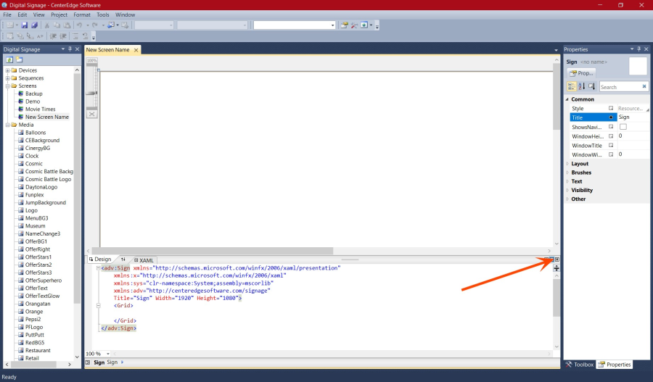Open the Format menu
Viewport: 653px width, 382px height.
click(82, 14)
